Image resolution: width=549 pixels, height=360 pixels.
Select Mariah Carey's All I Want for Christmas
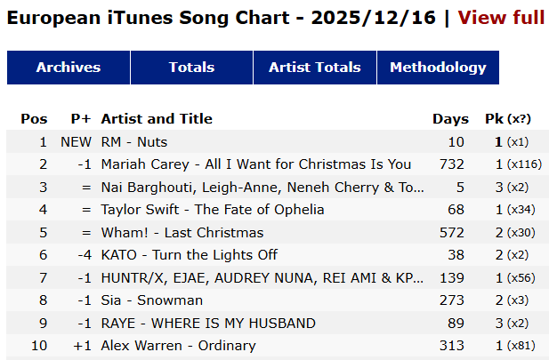256,164
